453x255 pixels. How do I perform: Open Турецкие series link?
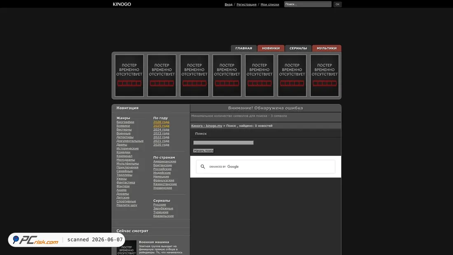(161, 212)
